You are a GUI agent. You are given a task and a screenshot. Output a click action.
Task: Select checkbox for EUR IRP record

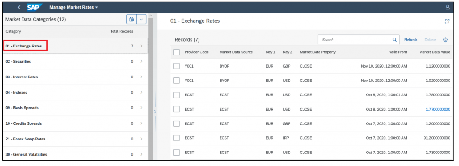coord(177,138)
